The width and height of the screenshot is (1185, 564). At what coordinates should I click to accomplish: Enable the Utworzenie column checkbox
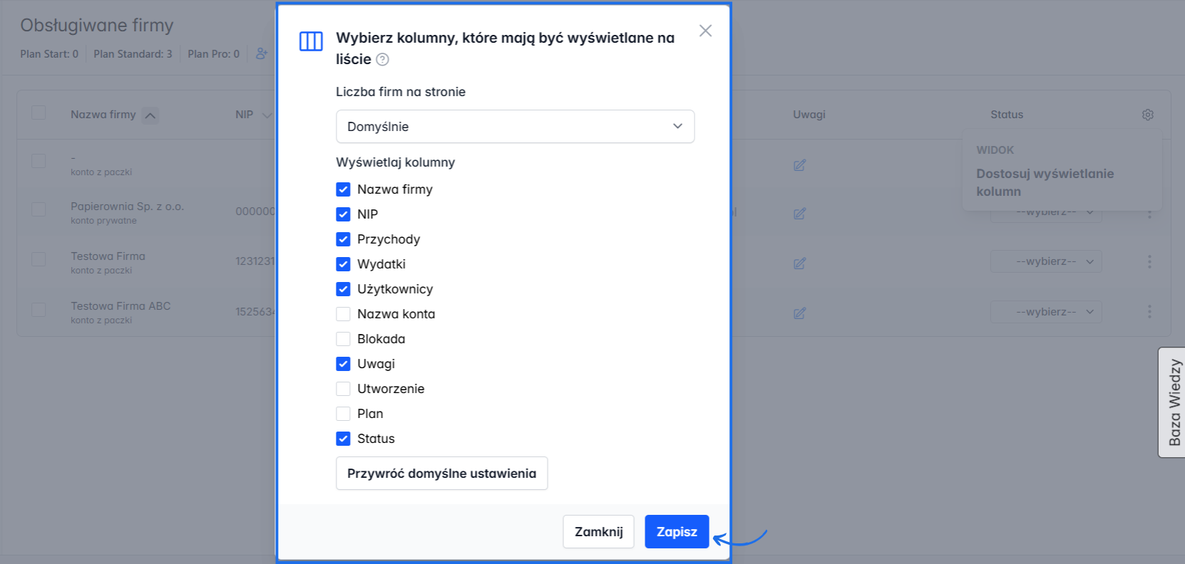(343, 389)
